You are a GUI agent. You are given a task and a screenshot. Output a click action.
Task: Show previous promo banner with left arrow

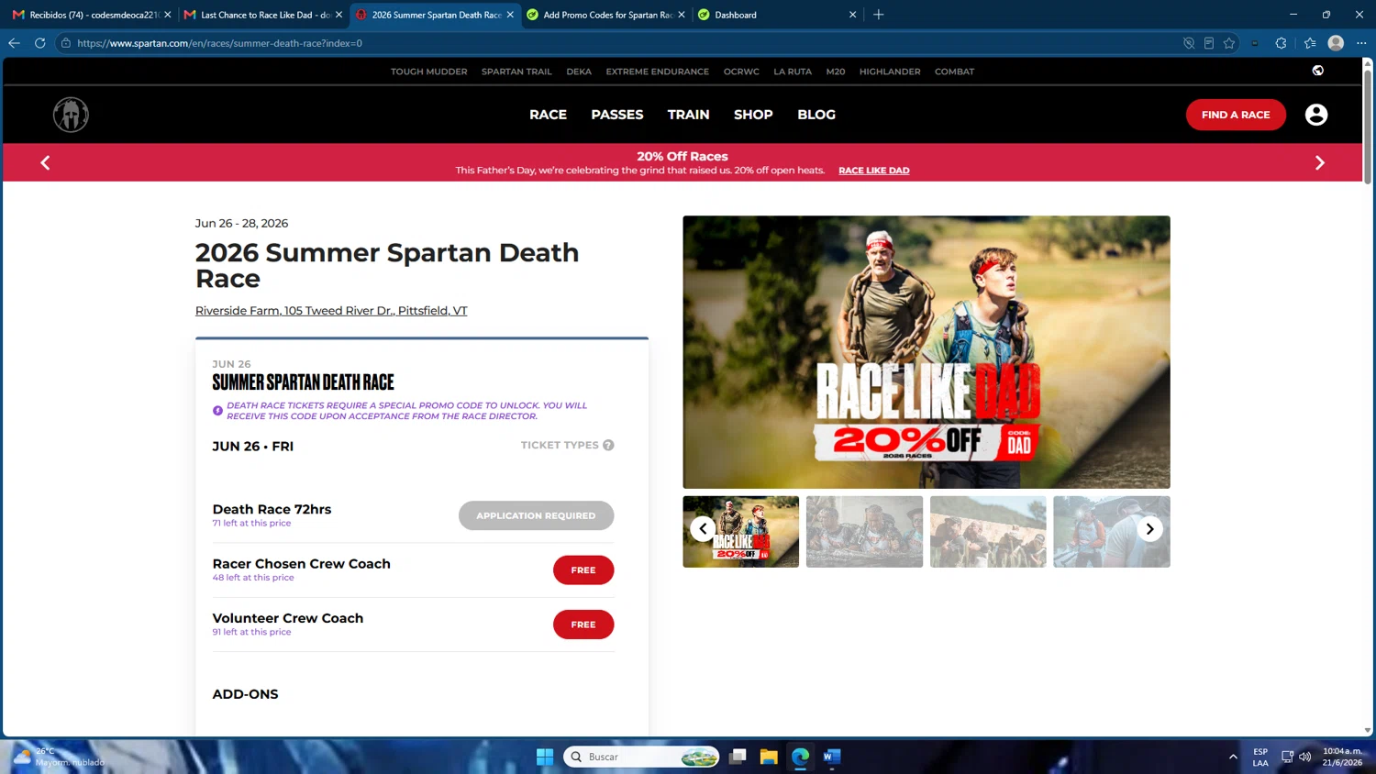(x=45, y=162)
